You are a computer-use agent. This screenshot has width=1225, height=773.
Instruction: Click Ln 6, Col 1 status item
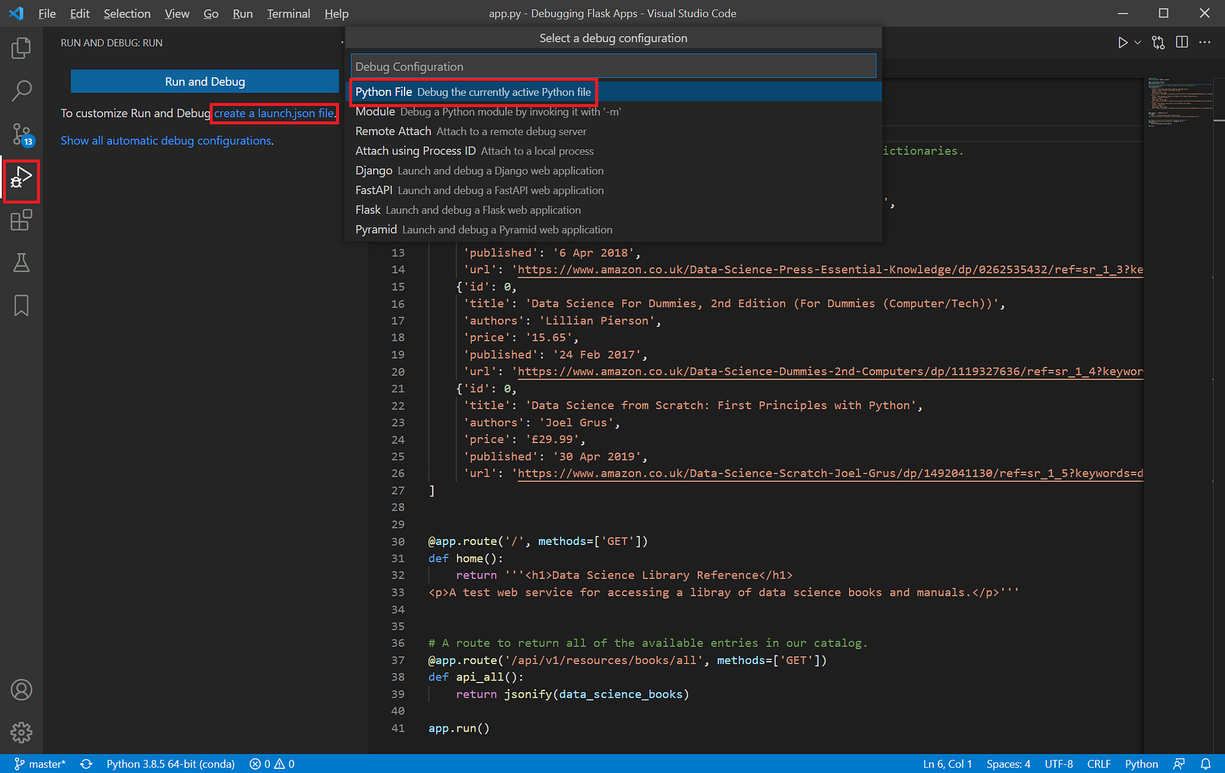coord(947,764)
